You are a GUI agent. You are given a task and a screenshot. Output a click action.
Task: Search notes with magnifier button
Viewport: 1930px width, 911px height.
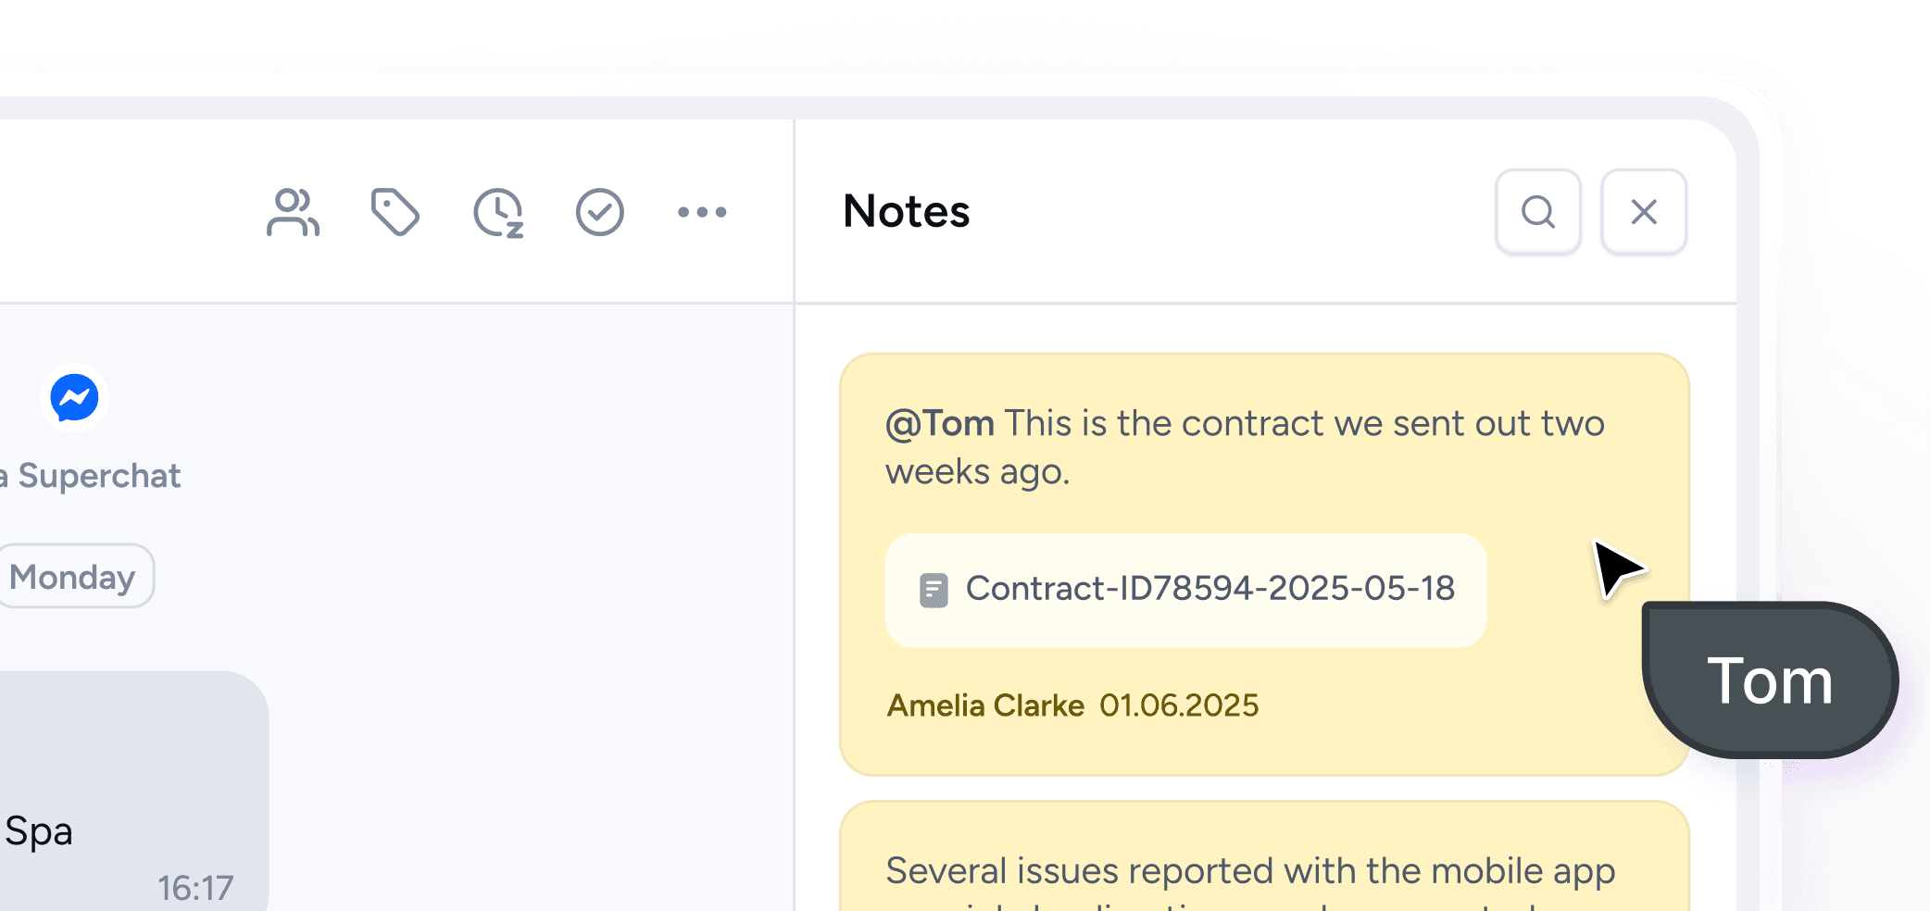(x=1538, y=212)
